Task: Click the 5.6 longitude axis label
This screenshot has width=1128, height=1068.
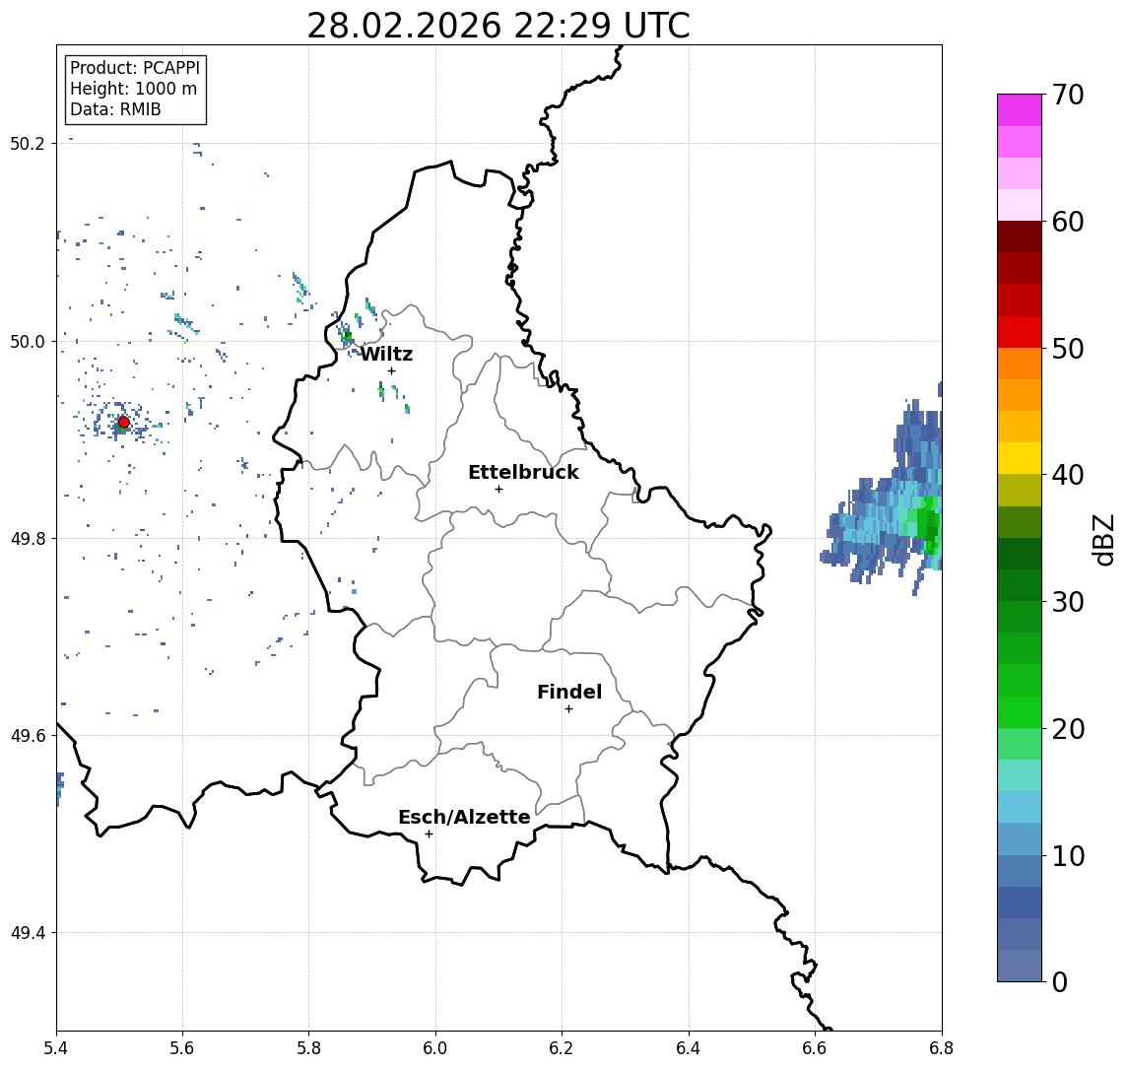Action: [182, 1048]
